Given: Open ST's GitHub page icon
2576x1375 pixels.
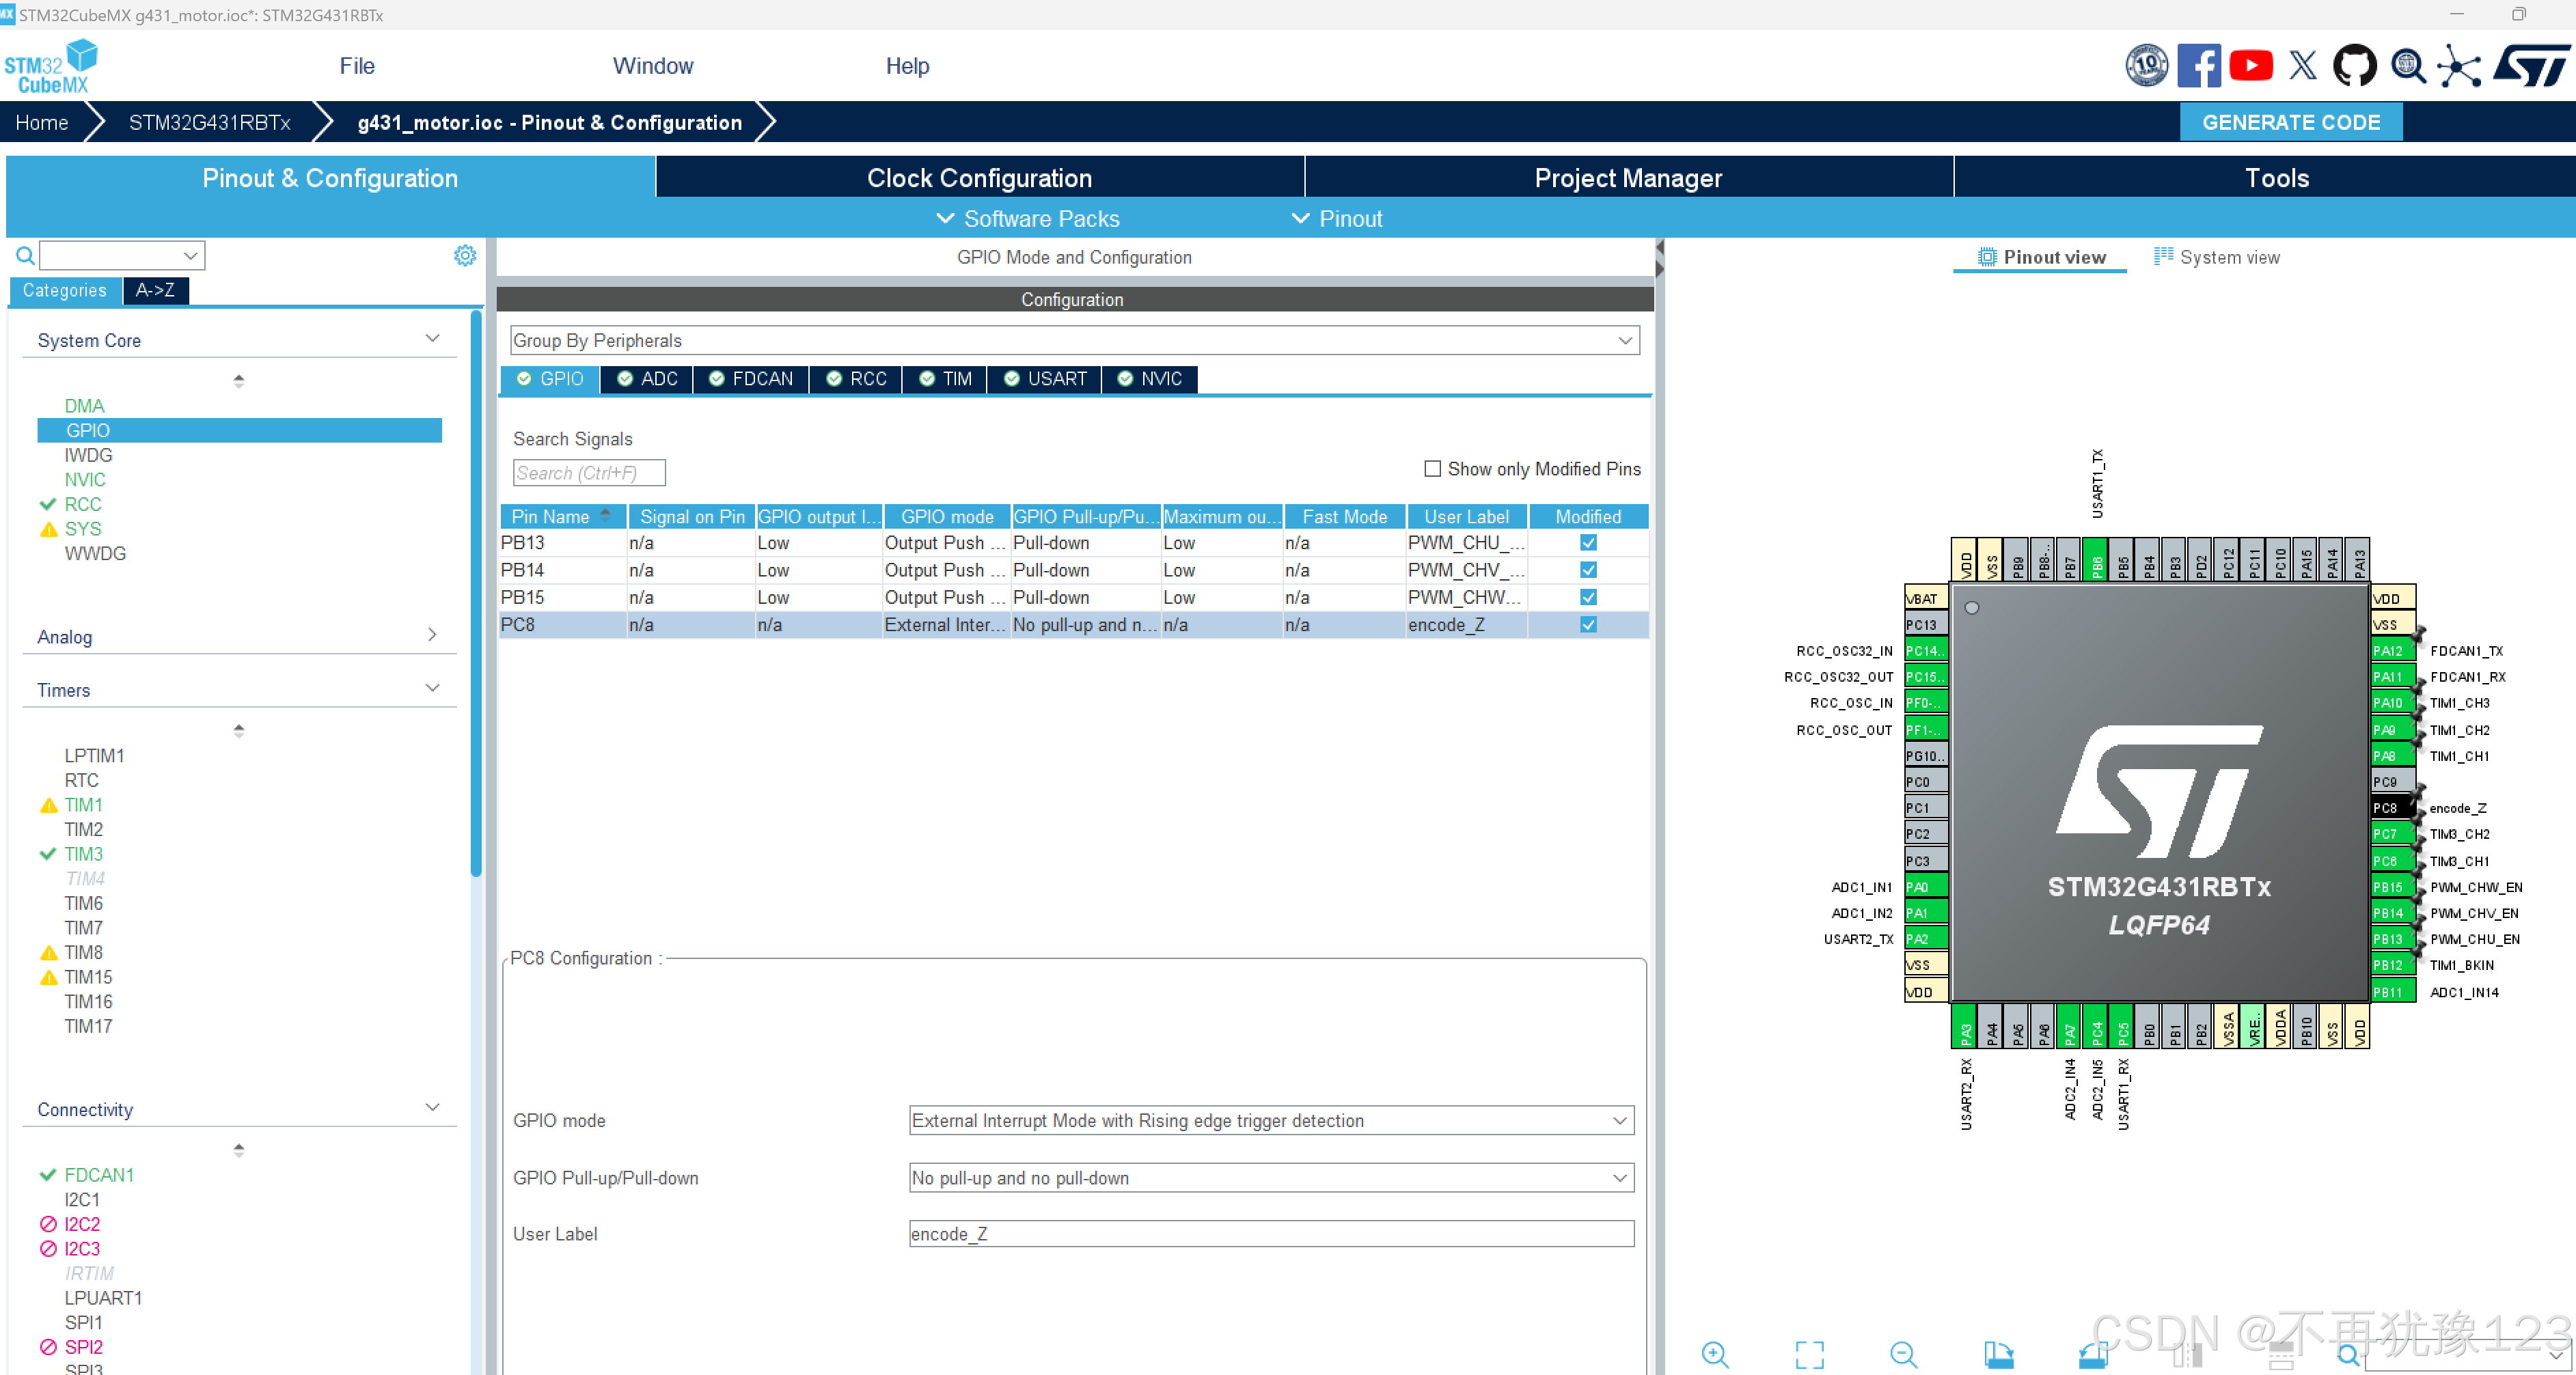Looking at the screenshot, I should click(2354, 66).
